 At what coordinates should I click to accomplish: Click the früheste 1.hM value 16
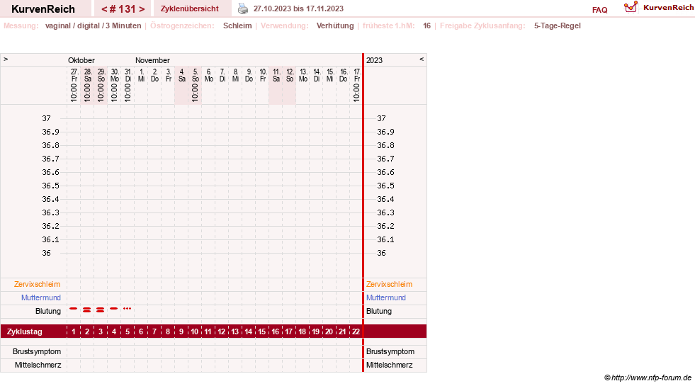point(426,25)
